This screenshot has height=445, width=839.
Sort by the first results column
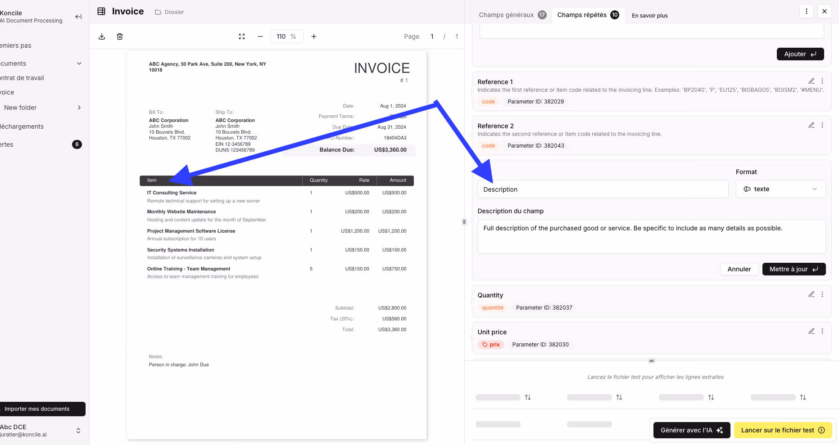point(528,397)
